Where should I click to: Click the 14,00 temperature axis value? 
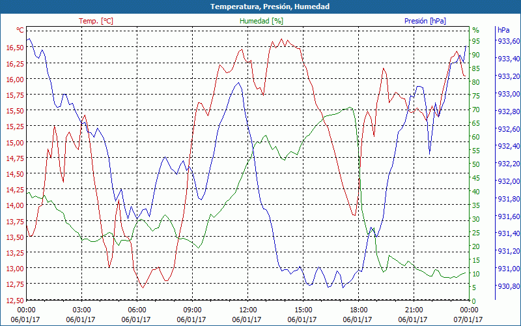point(15,205)
